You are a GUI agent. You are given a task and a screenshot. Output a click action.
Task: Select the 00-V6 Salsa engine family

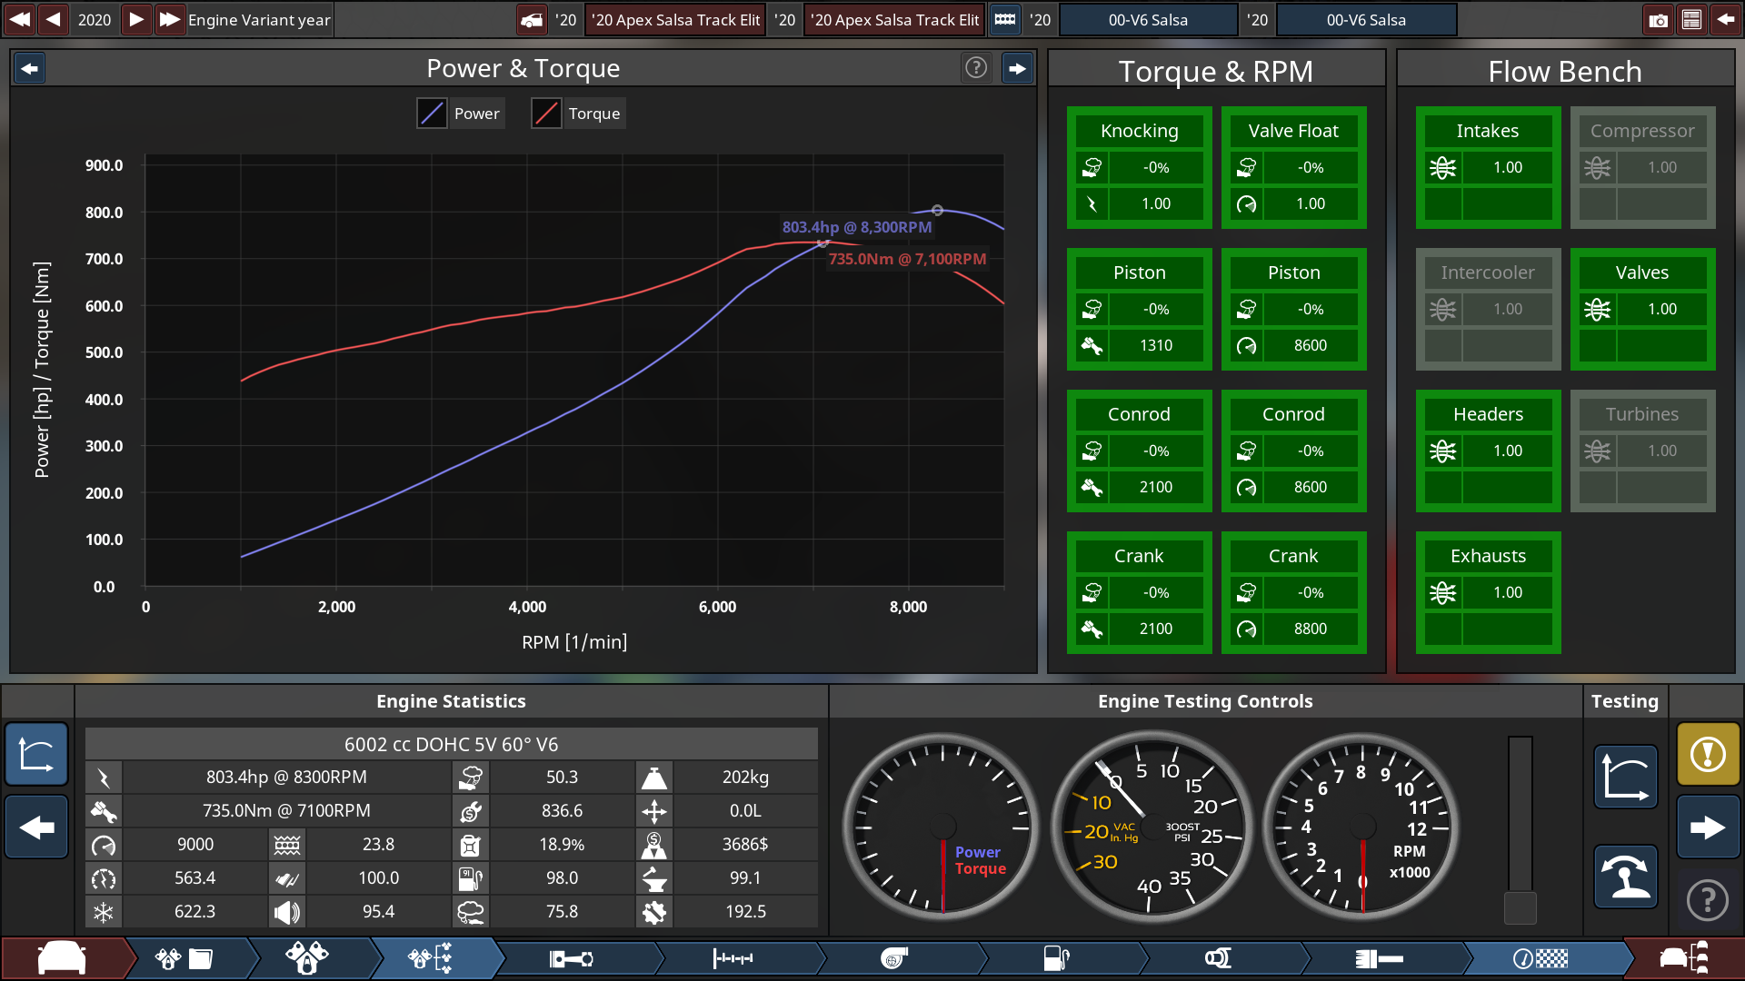point(1148,20)
